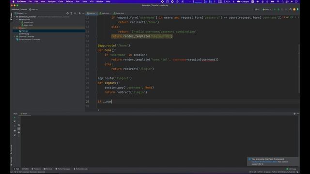Collapse the Selenium_Tutorial root folder
The width and height of the screenshot is (310, 174).
pos(15,17)
